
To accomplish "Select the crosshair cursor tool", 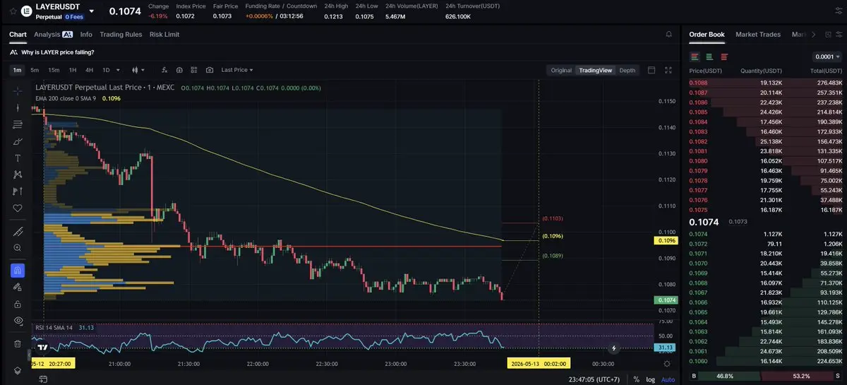I will click(18, 90).
